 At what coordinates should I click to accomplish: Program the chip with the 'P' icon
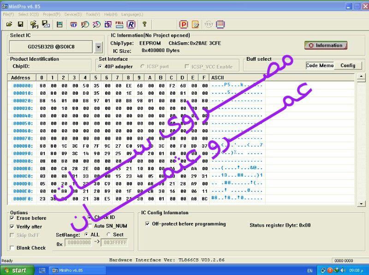pos(183,24)
